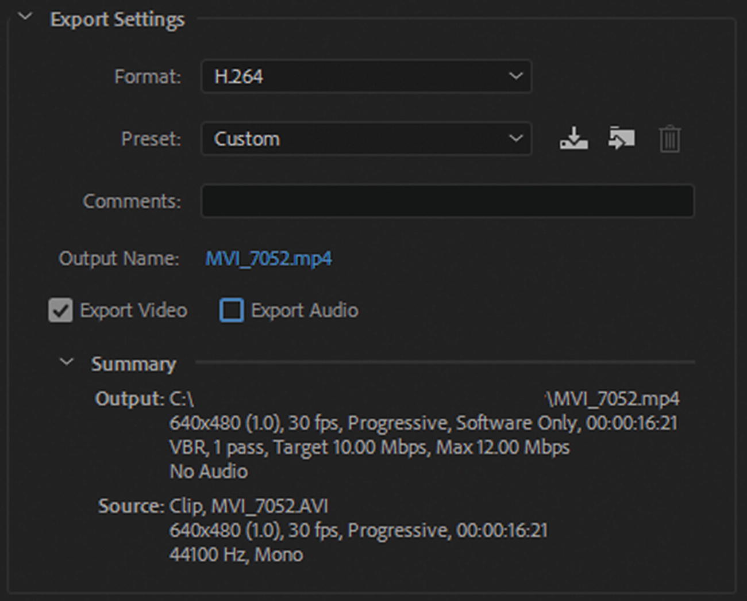This screenshot has height=601, width=747.
Task: Collapse the Summary section chevron
Action: click(67, 362)
